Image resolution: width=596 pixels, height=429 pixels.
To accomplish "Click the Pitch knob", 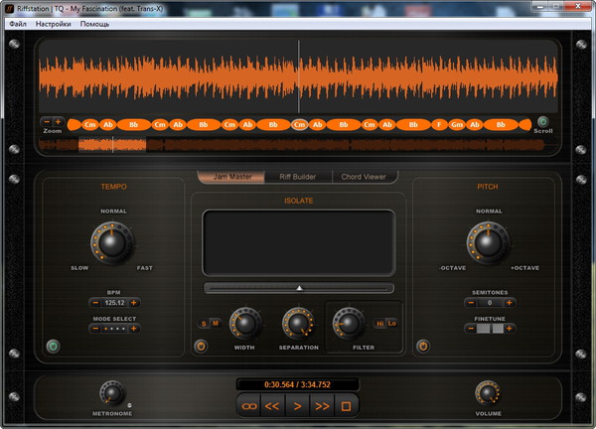I will [488, 243].
